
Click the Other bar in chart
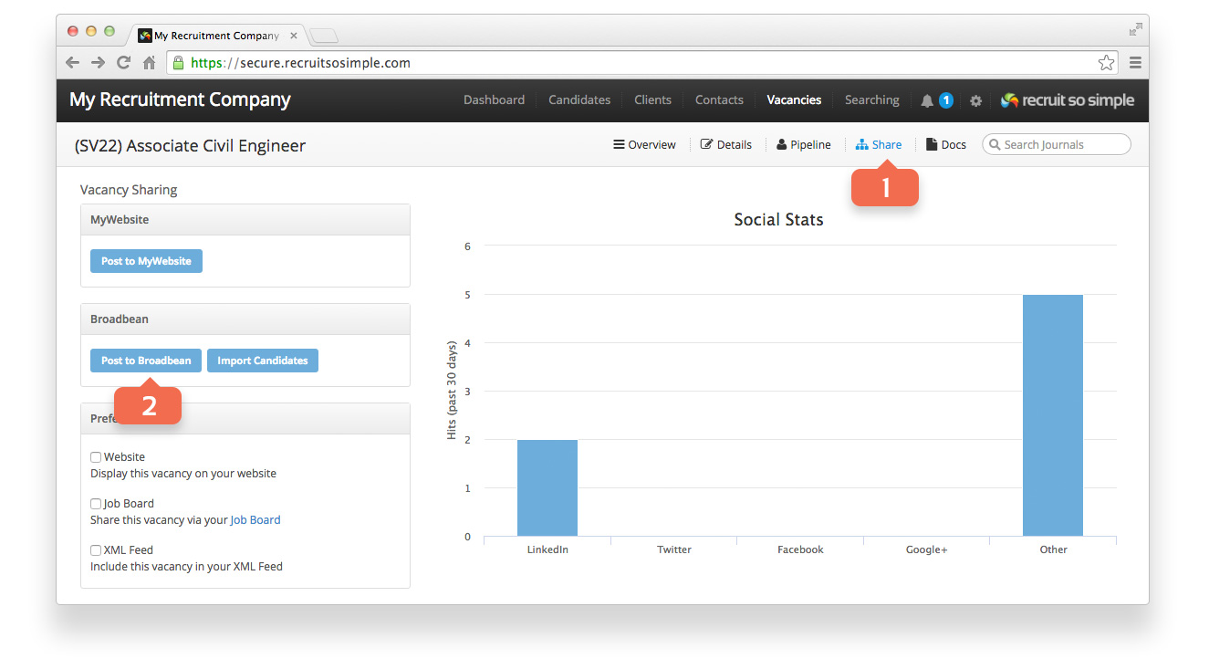click(x=1053, y=415)
